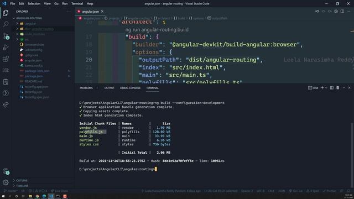Expand the OUTLINE section
Image resolution: width=354 pixels, height=199 pixels.
tap(22, 181)
